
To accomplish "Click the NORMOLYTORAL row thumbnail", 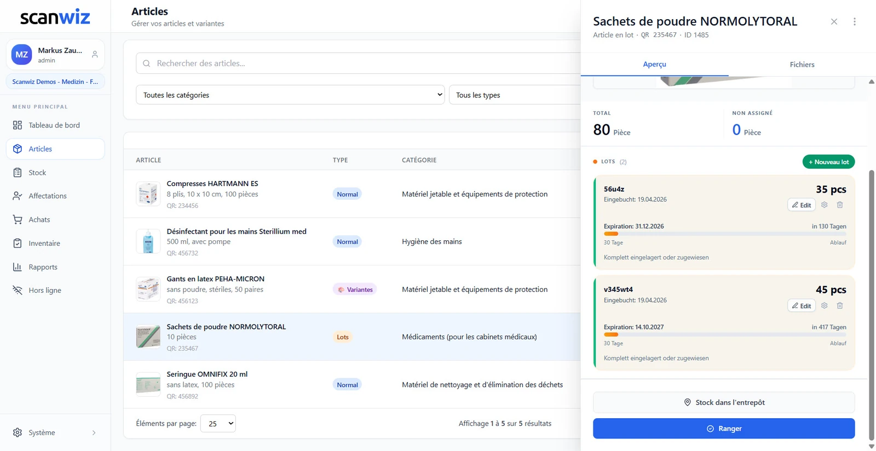I will click(148, 337).
